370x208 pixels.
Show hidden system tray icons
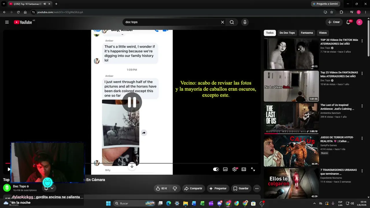point(314,203)
